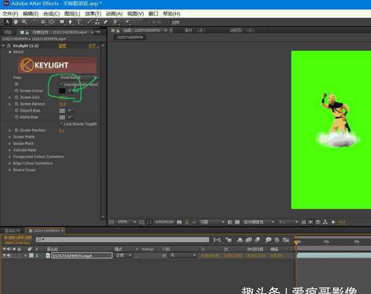
Task: Click the Screen Colour black swatch
Action: pyautogui.click(x=62, y=90)
